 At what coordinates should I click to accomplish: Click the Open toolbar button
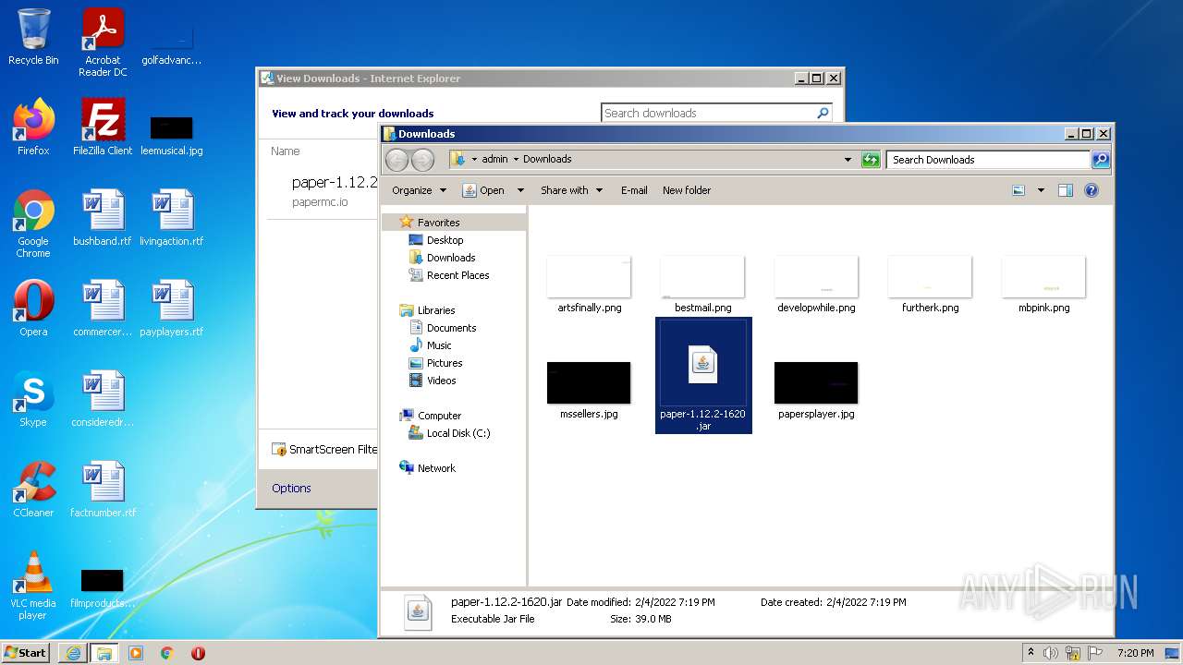pyautogui.click(x=484, y=190)
